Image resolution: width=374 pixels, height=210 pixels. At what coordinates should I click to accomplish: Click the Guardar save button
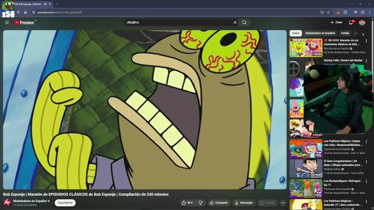pos(267,203)
